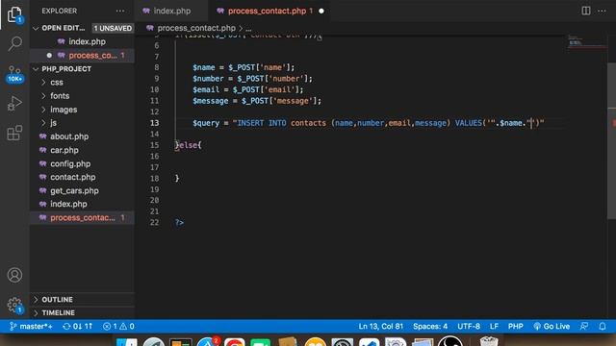The image size is (616, 346).
Task: Open editor more actions ellipsis
Action: point(602,11)
